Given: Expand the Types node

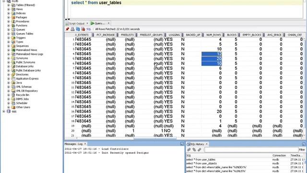Looking at the screenshot, I should pos(9,42).
